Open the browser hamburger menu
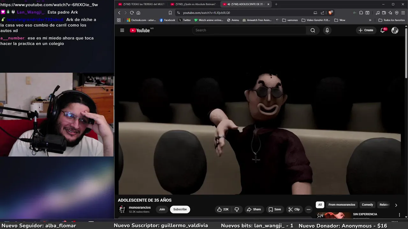Image resolution: width=408 pixels, height=229 pixels. (x=403, y=13)
